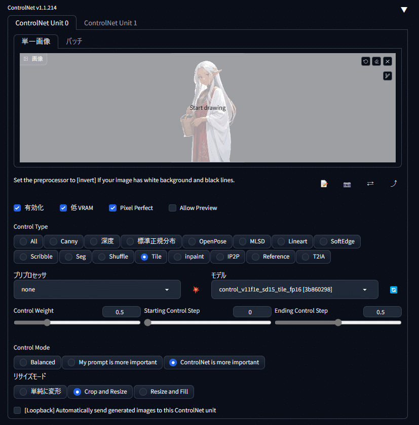Capture an image from the webcam

point(347,184)
